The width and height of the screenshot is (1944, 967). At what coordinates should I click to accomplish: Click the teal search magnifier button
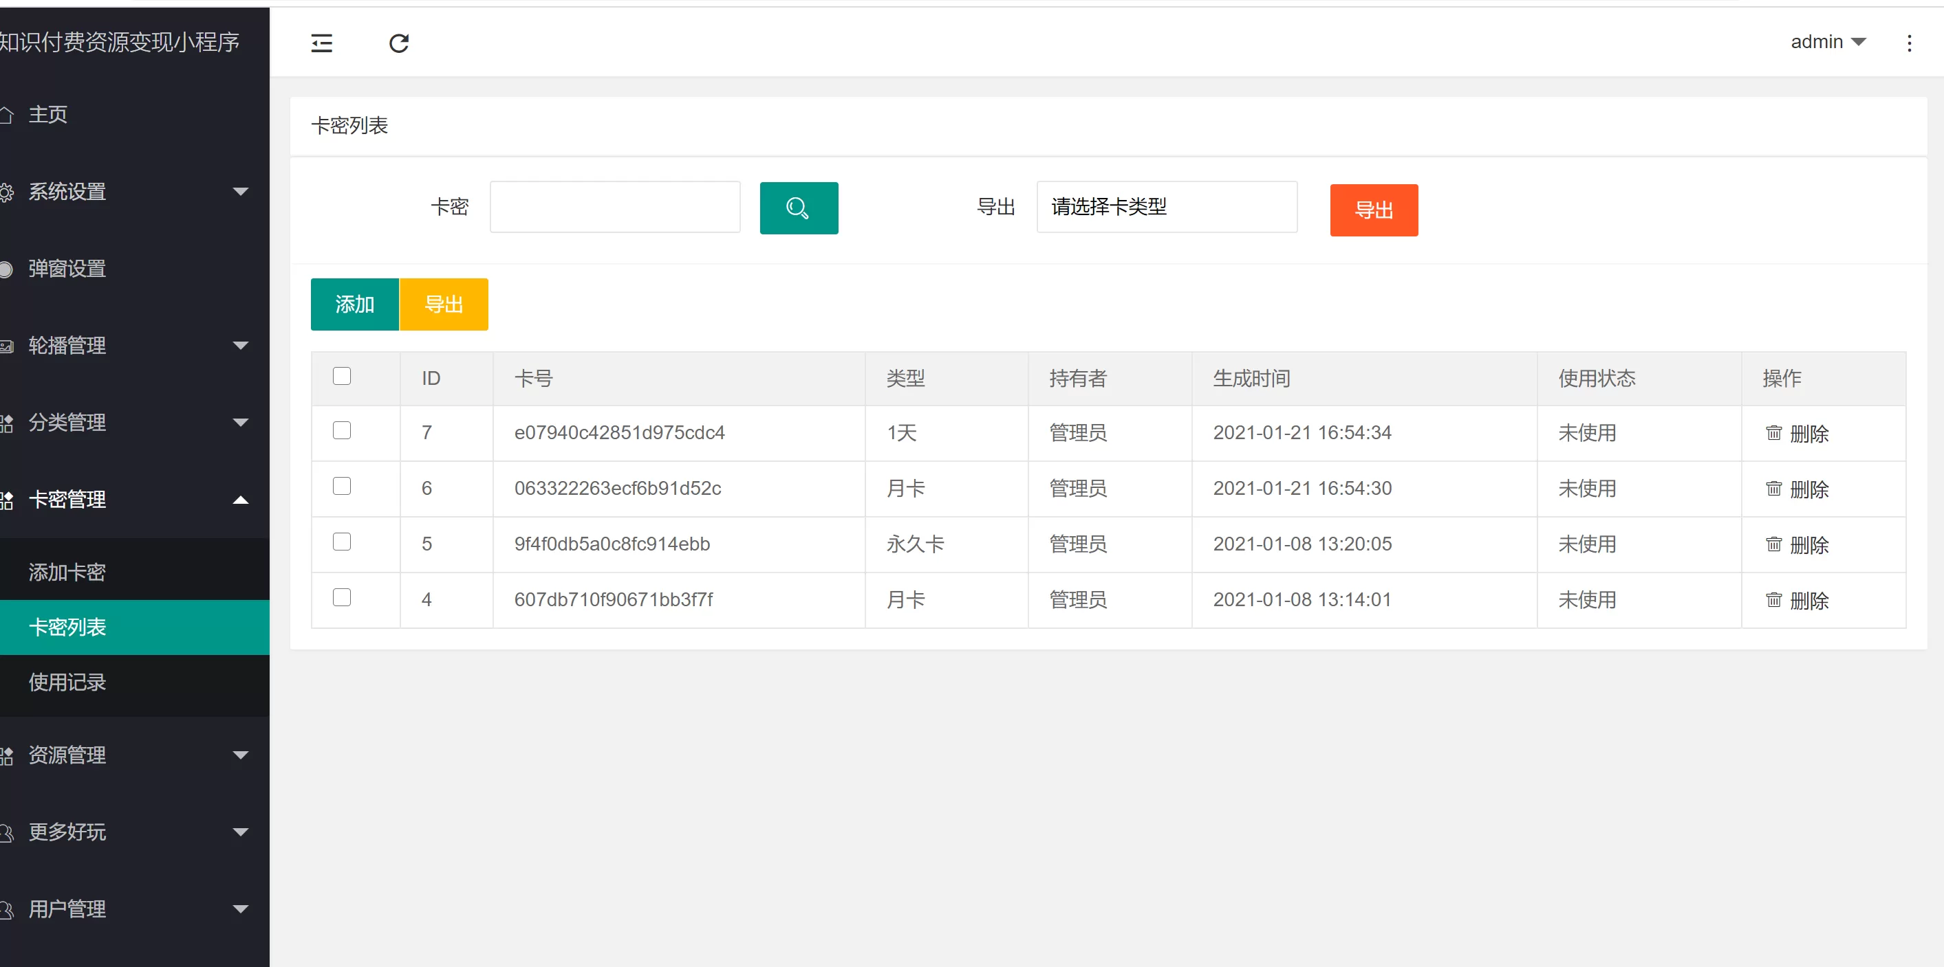(x=799, y=208)
